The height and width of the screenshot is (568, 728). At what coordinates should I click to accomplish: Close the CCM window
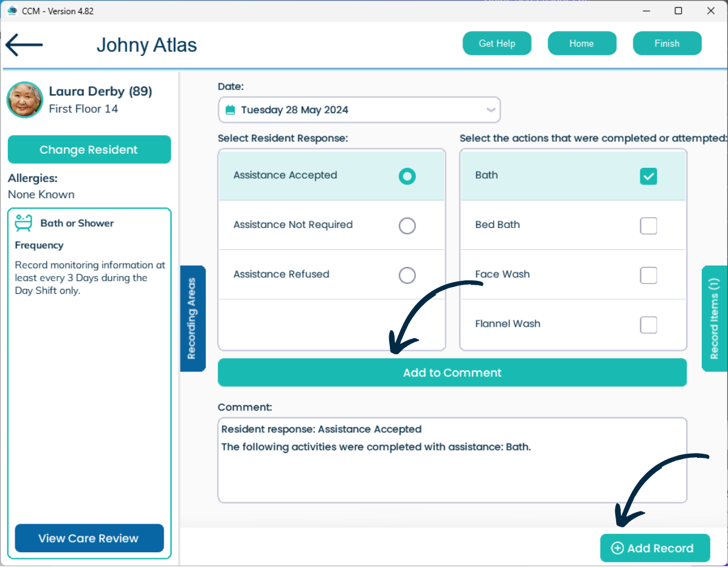pos(711,11)
